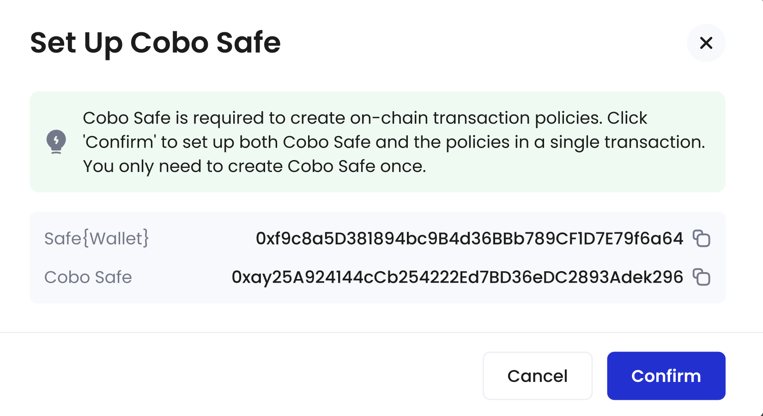This screenshot has height=416, width=763.
Task: Click the Safe{Wallet} row label
Action: pos(97,238)
